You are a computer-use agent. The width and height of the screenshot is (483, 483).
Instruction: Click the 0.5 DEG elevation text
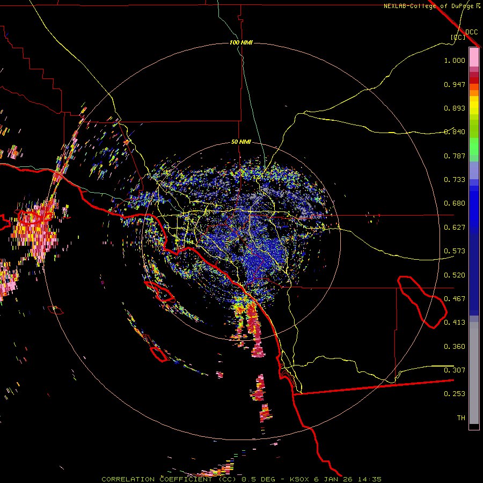point(258,479)
